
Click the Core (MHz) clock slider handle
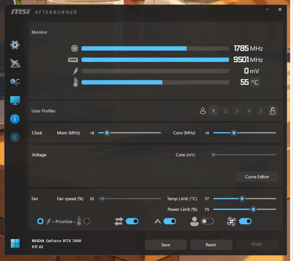234,133
